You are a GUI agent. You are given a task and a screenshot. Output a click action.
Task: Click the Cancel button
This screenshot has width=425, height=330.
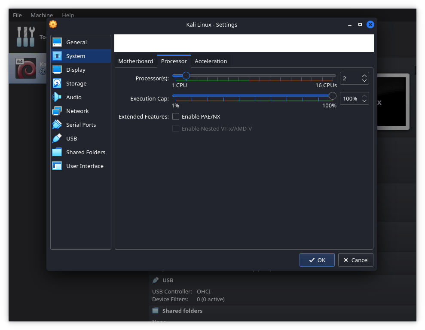[356, 260]
